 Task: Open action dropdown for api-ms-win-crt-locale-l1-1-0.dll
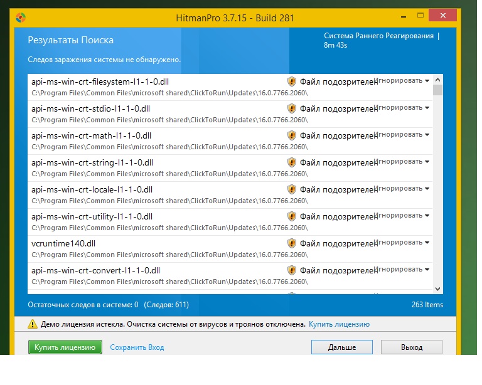click(x=402, y=189)
